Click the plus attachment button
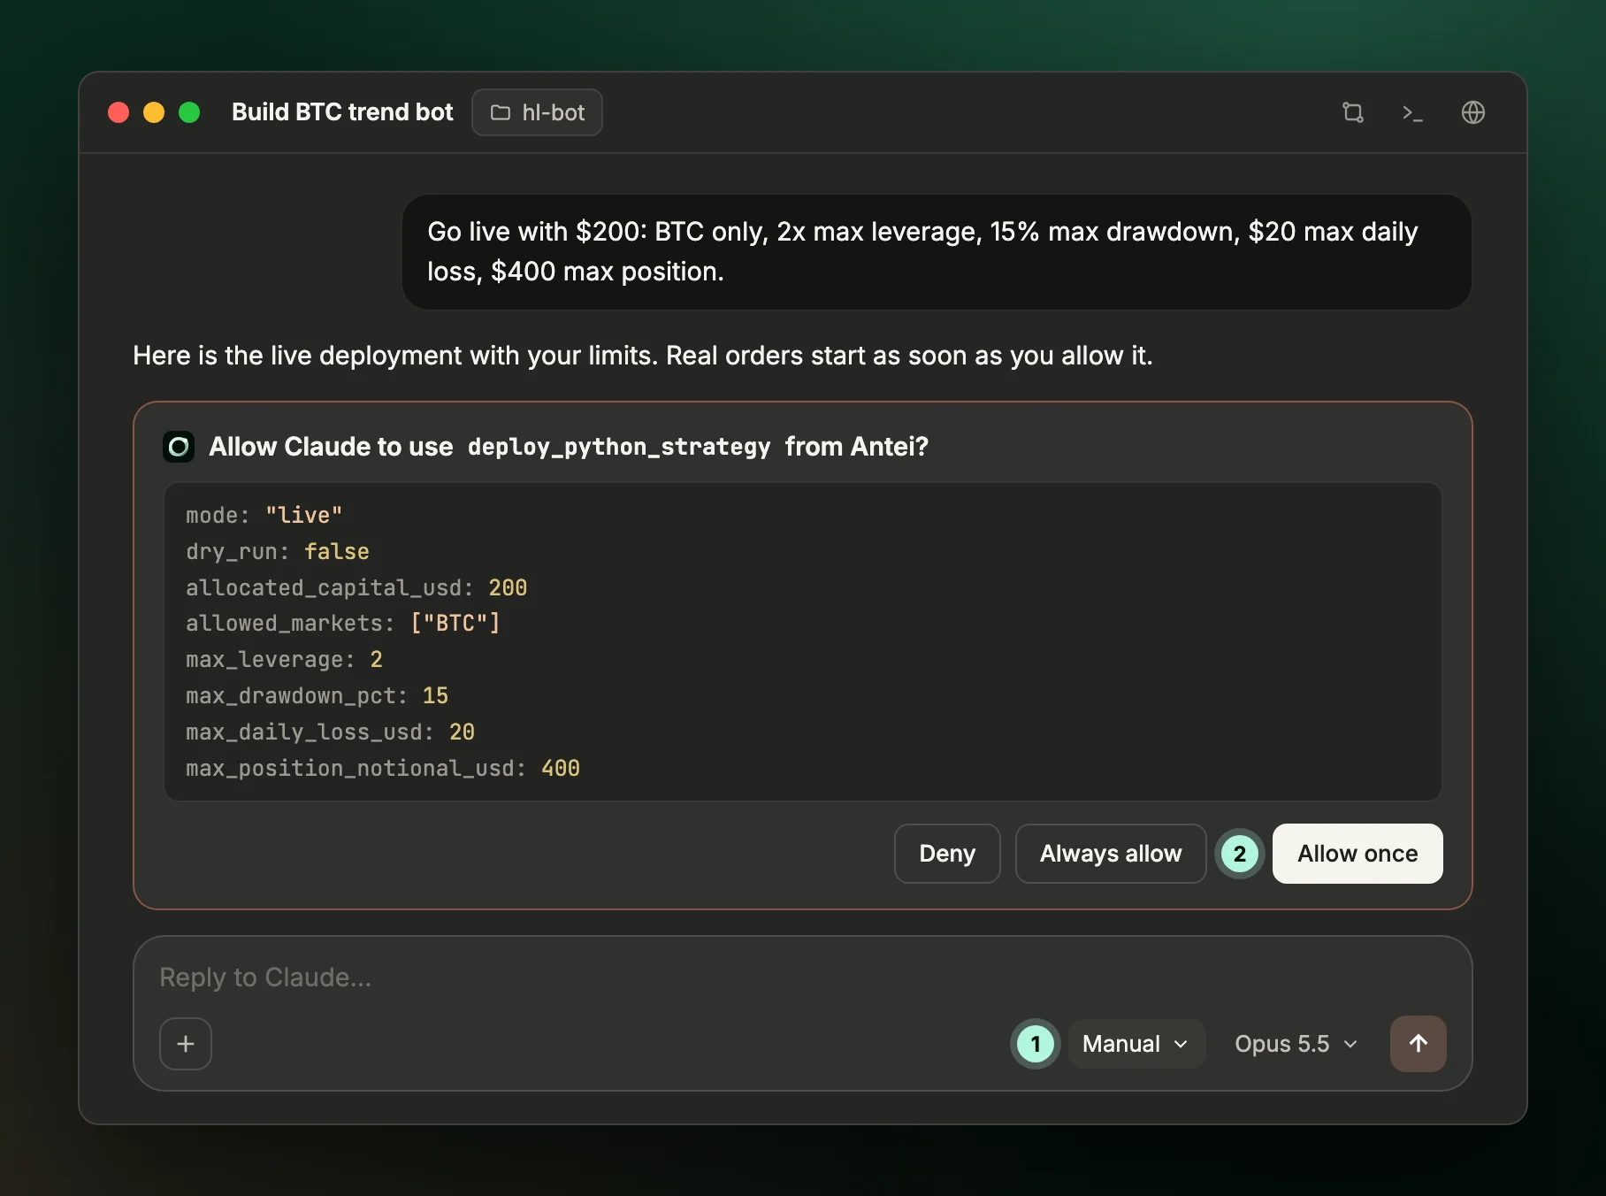Screen dimensions: 1606x1196 [x=186, y=1044]
